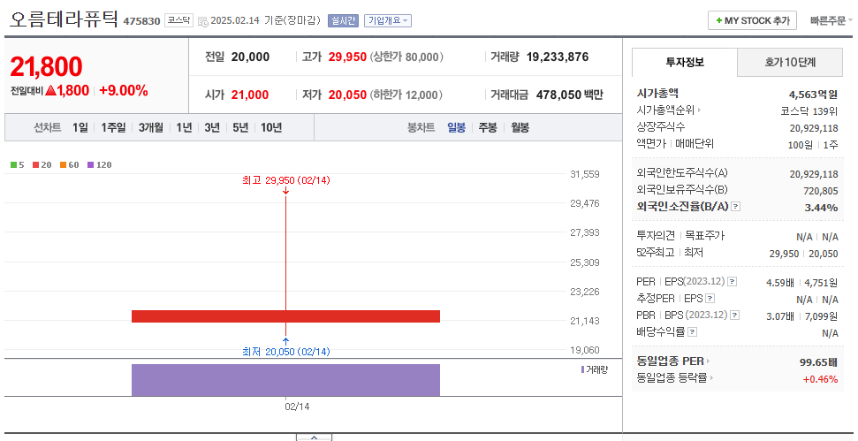Click the orange 60-day moving average legend marker
The height and width of the screenshot is (441, 858).
point(63,164)
